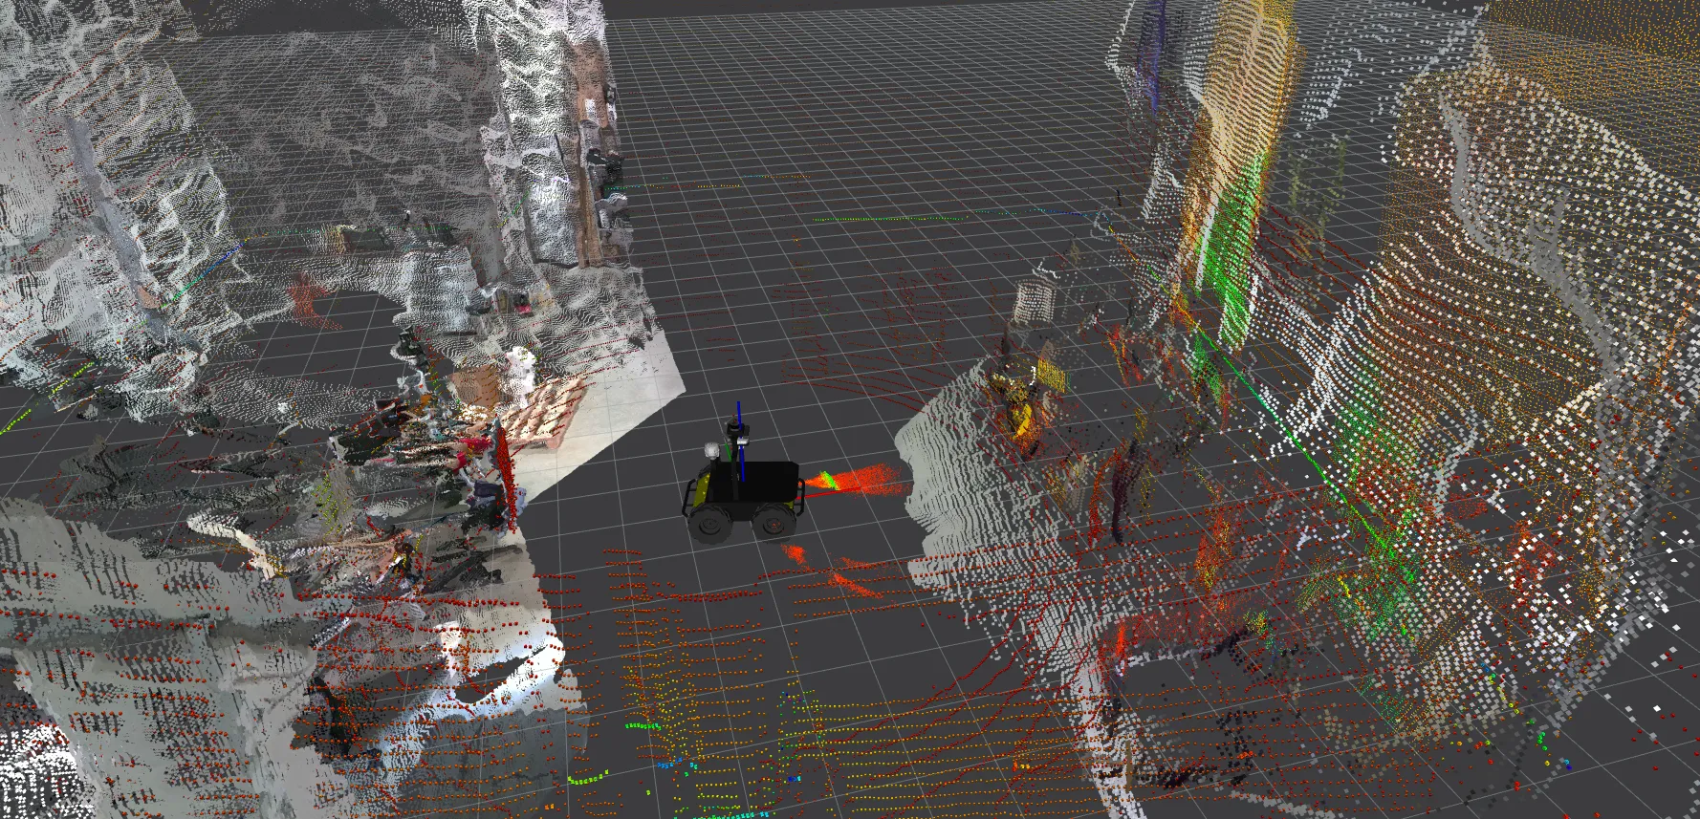This screenshot has height=819, width=1700.
Task: Click the robot's yellow side panel
Action: (x=702, y=487)
